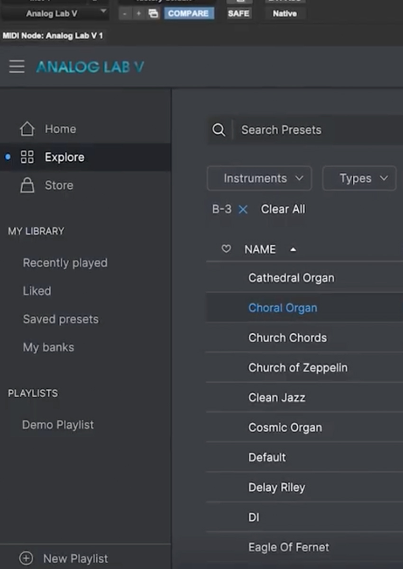Open the Instruments filter dropdown
The image size is (403, 569).
tap(259, 178)
